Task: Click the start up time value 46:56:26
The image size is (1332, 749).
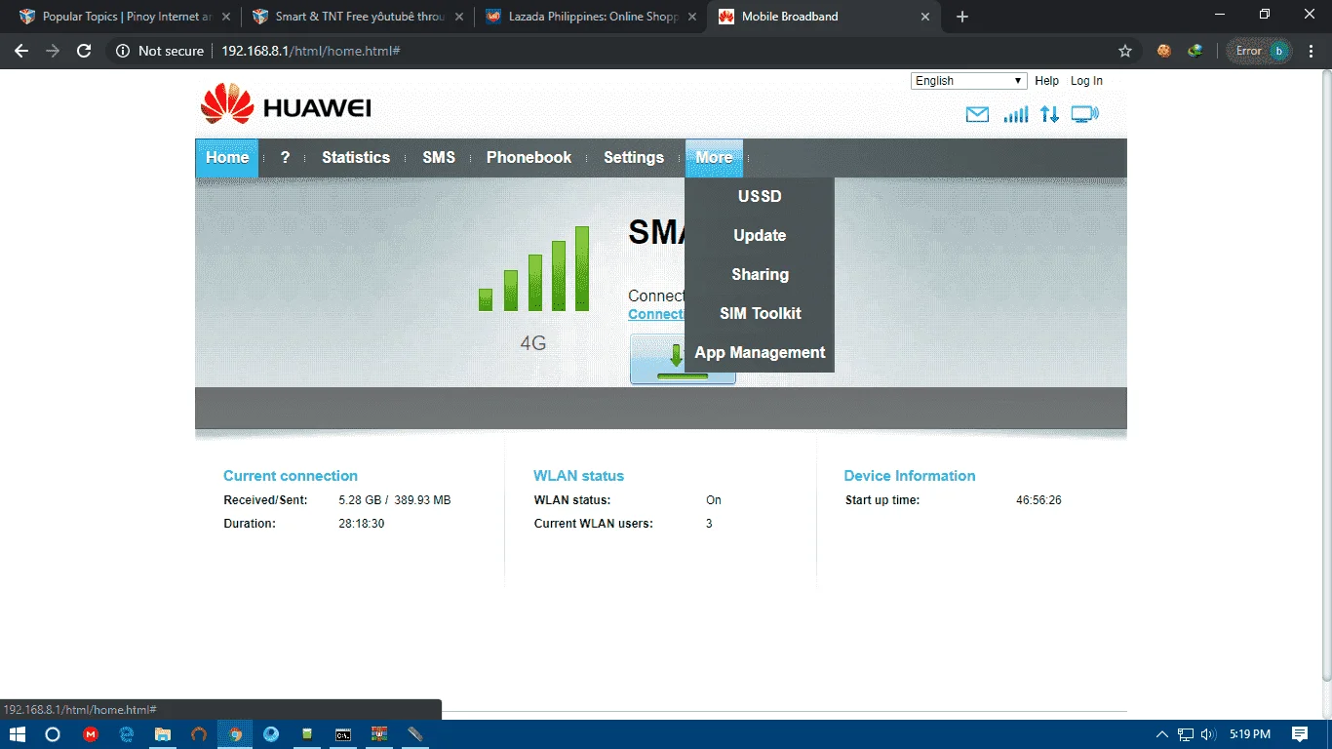Action: tap(1038, 500)
